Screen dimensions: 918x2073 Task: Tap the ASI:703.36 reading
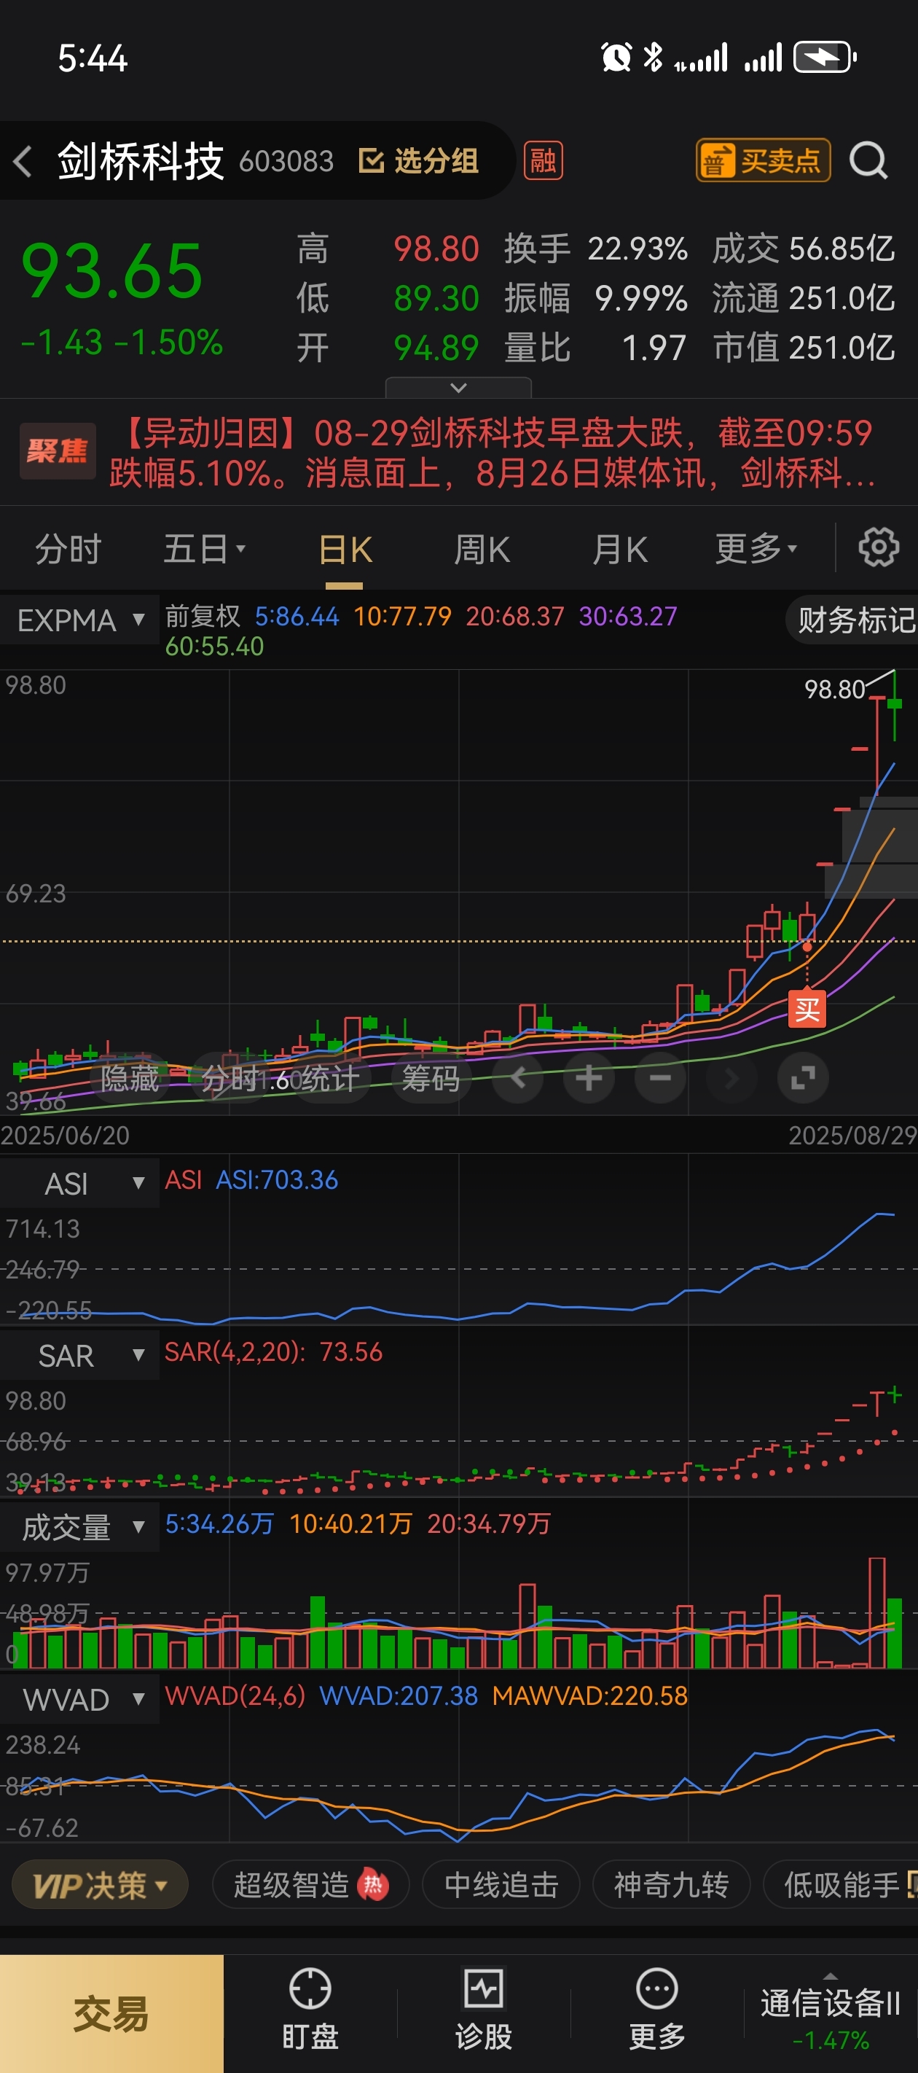click(x=277, y=1181)
